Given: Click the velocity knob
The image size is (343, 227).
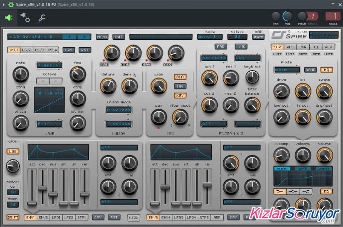Looking at the screenshot, I should point(303,155).
